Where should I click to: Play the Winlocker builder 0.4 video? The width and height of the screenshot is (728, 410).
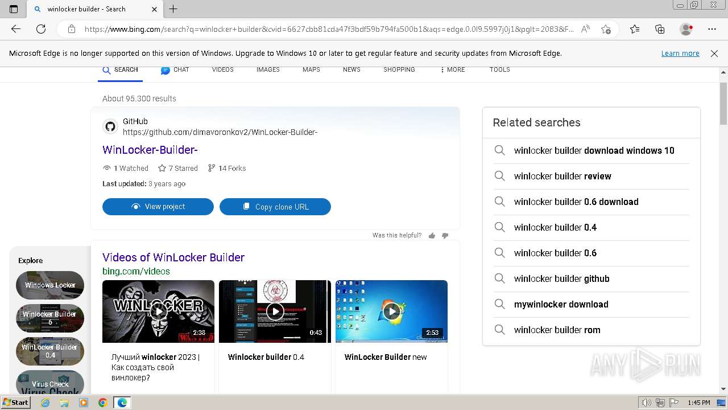coord(275,311)
